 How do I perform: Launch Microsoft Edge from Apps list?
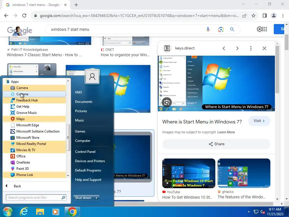coord(34,125)
